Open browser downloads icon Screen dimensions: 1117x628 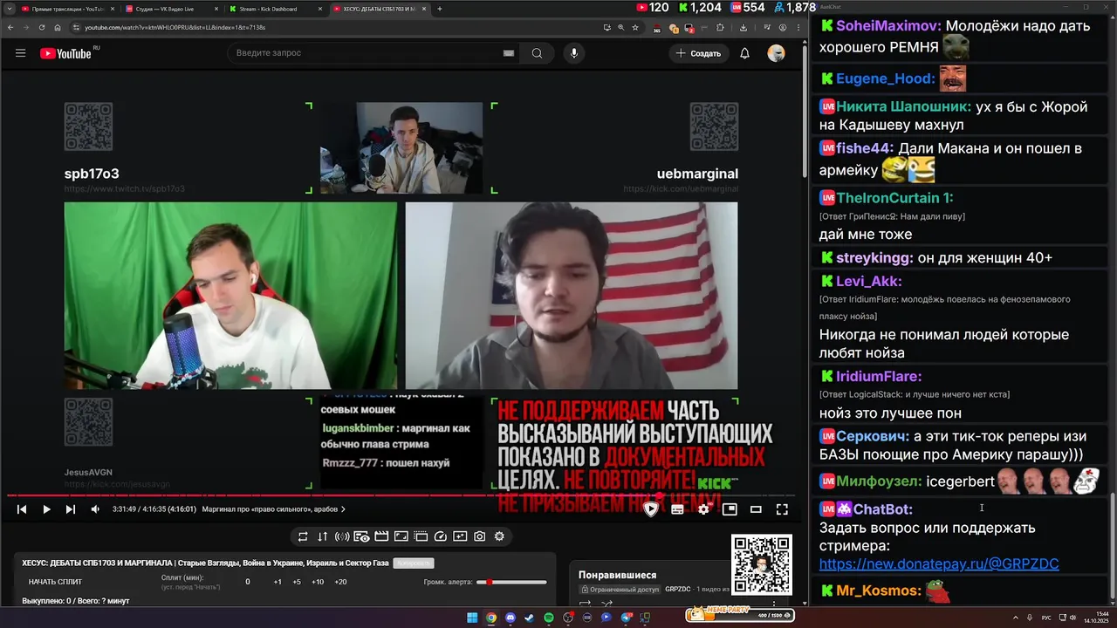click(x=743, y=27)
